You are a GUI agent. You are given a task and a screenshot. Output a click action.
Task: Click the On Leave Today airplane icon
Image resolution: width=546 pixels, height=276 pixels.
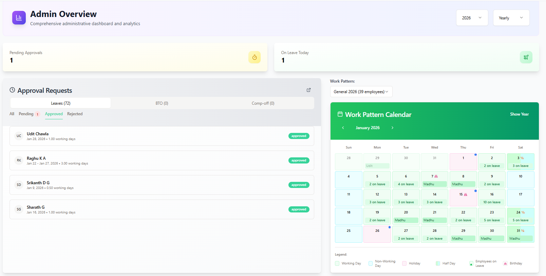[x=526, y=57]
